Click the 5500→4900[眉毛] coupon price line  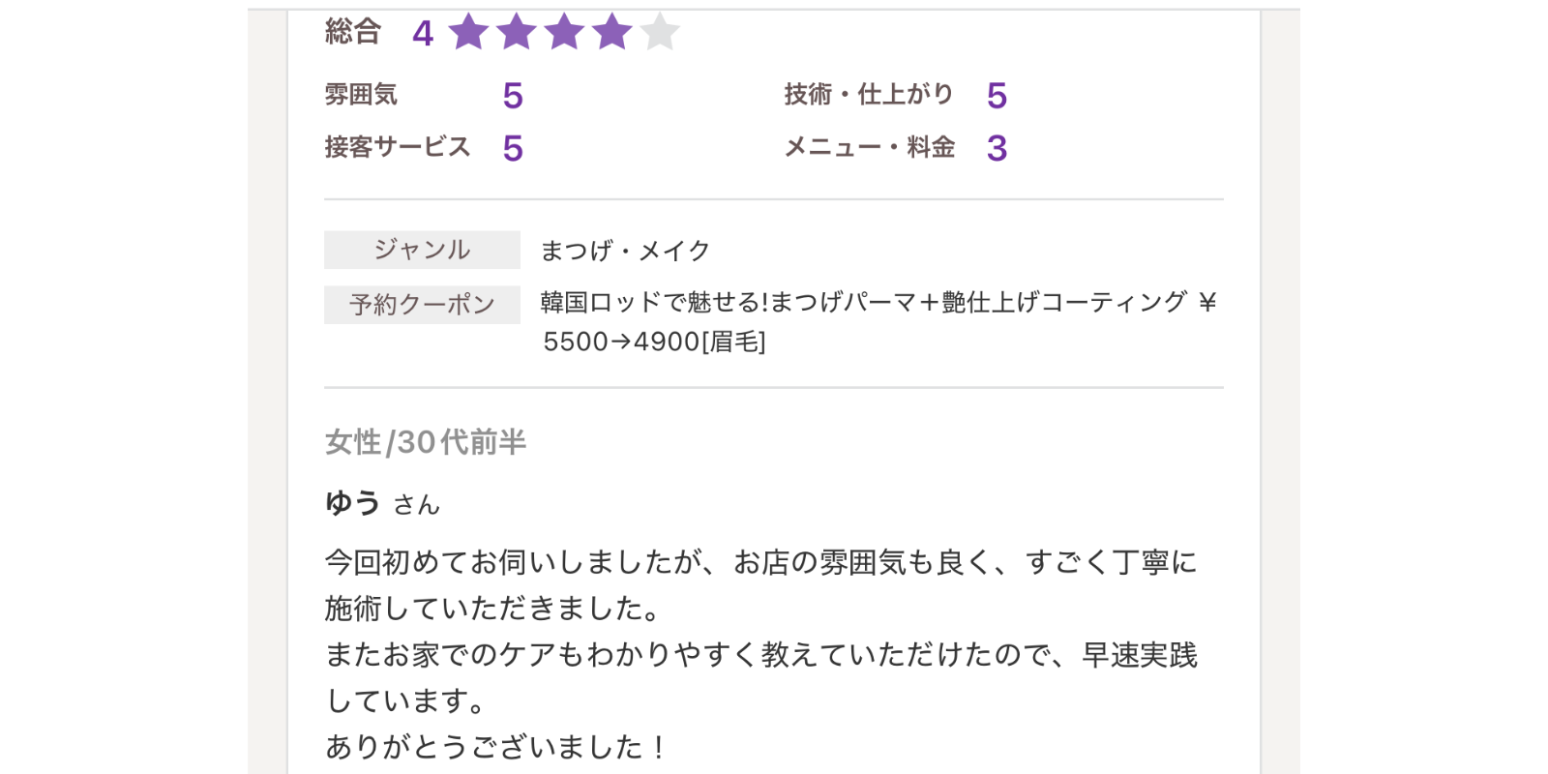[654, 342]
